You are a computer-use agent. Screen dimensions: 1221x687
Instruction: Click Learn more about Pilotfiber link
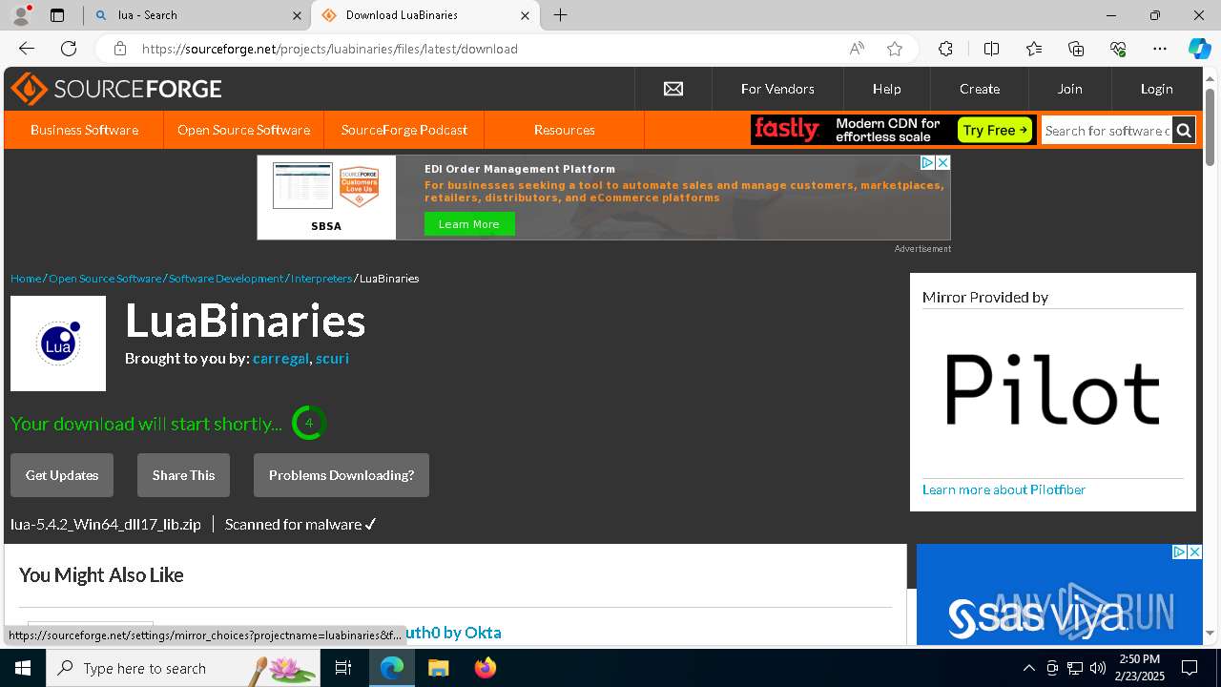coord(1004,489)
